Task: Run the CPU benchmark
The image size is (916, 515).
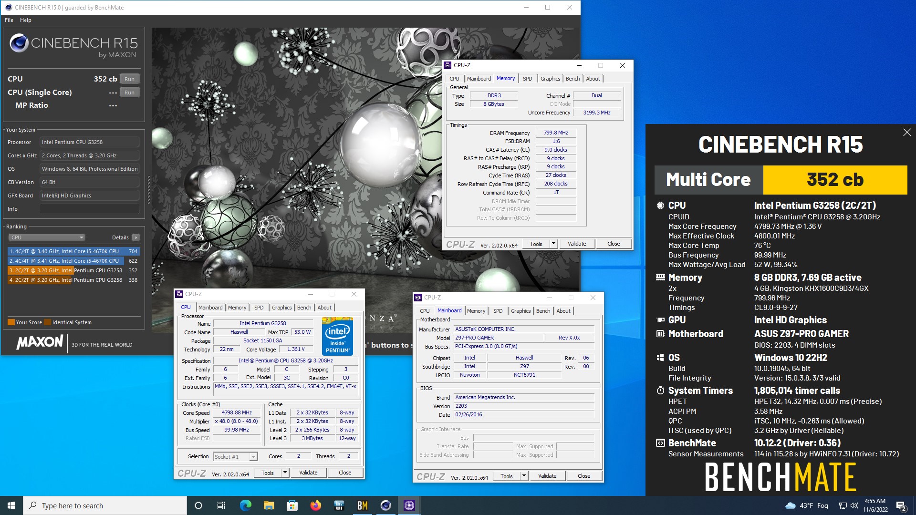Action: [130, 79]
